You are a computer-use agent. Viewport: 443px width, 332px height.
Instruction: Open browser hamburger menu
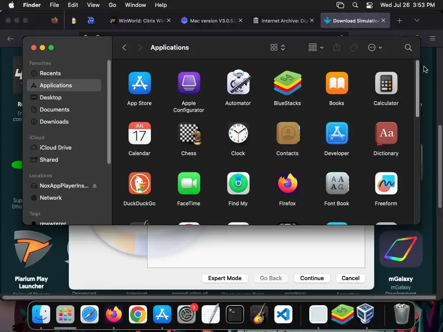(x=432, y=38)
